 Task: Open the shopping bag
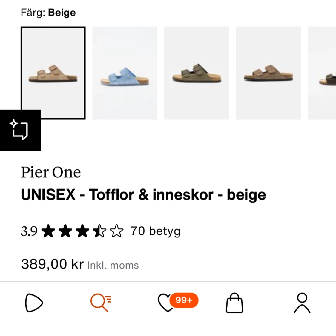point(234,303)
